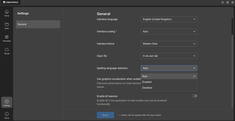
Task: Open the Home section in sidebar
Action: pos(7,13)
